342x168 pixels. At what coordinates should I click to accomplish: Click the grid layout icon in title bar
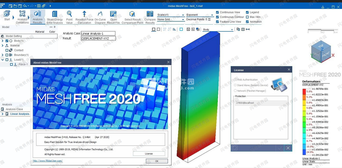(39, 6)
